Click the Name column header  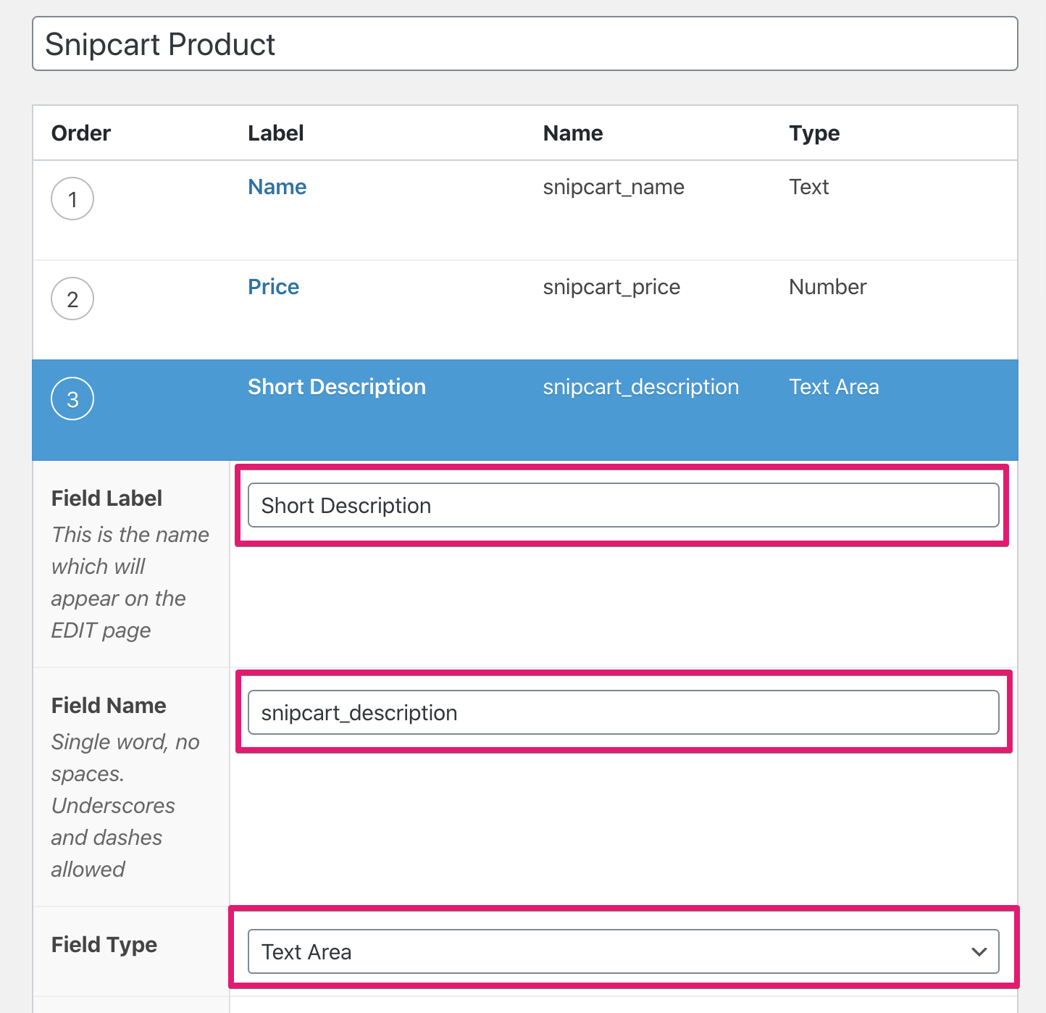[573, 133]
